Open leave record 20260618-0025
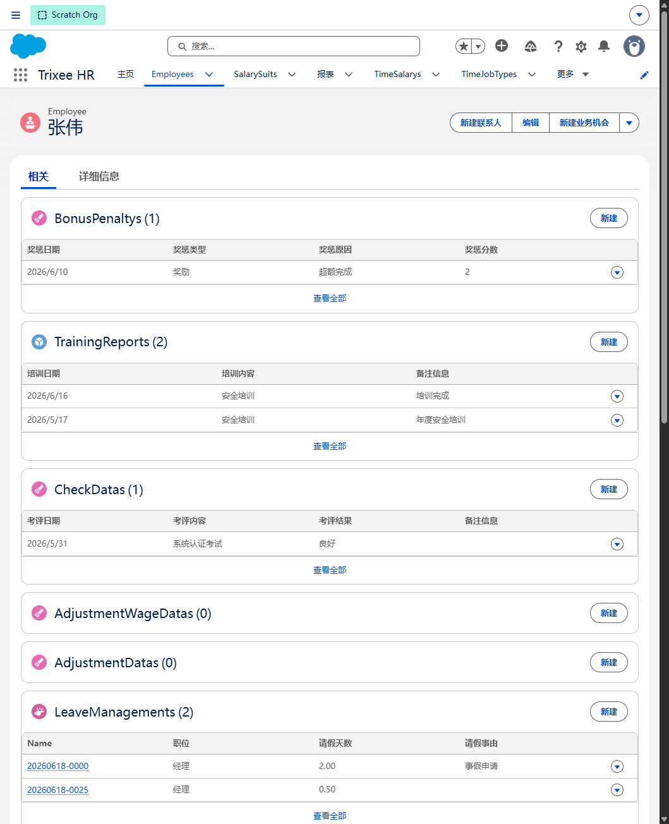 [57, 790]
